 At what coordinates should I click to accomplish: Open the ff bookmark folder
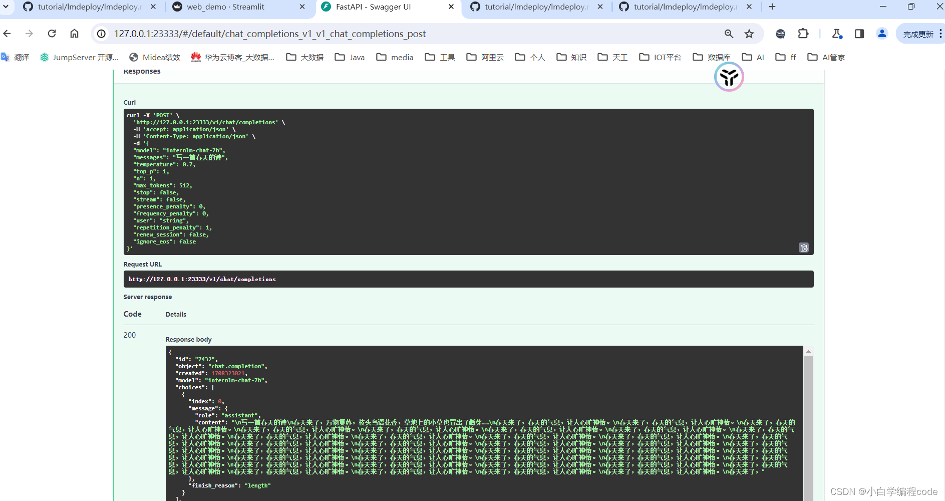click(786, 57)
